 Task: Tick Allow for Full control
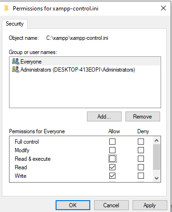[112, 141]
